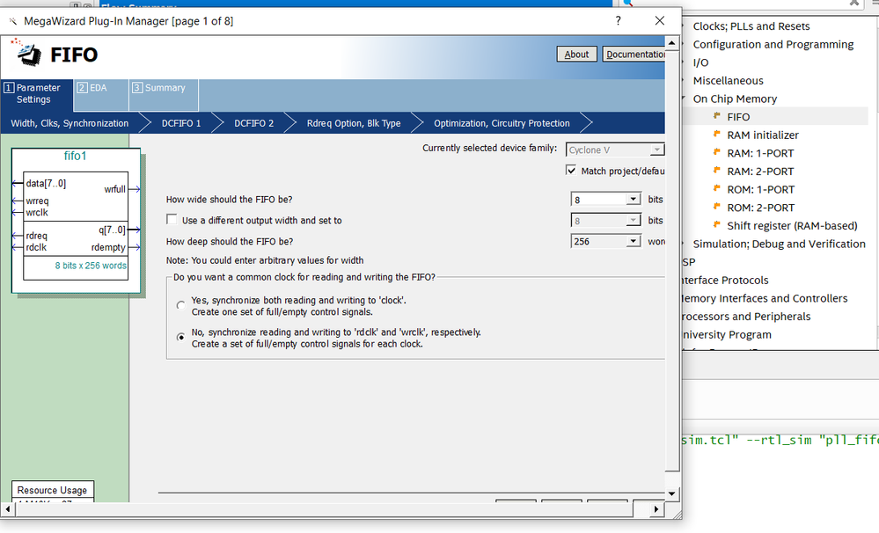The image size is (879, 533).
Task: Click the Resource Usage label
Action: coord(52,490)
